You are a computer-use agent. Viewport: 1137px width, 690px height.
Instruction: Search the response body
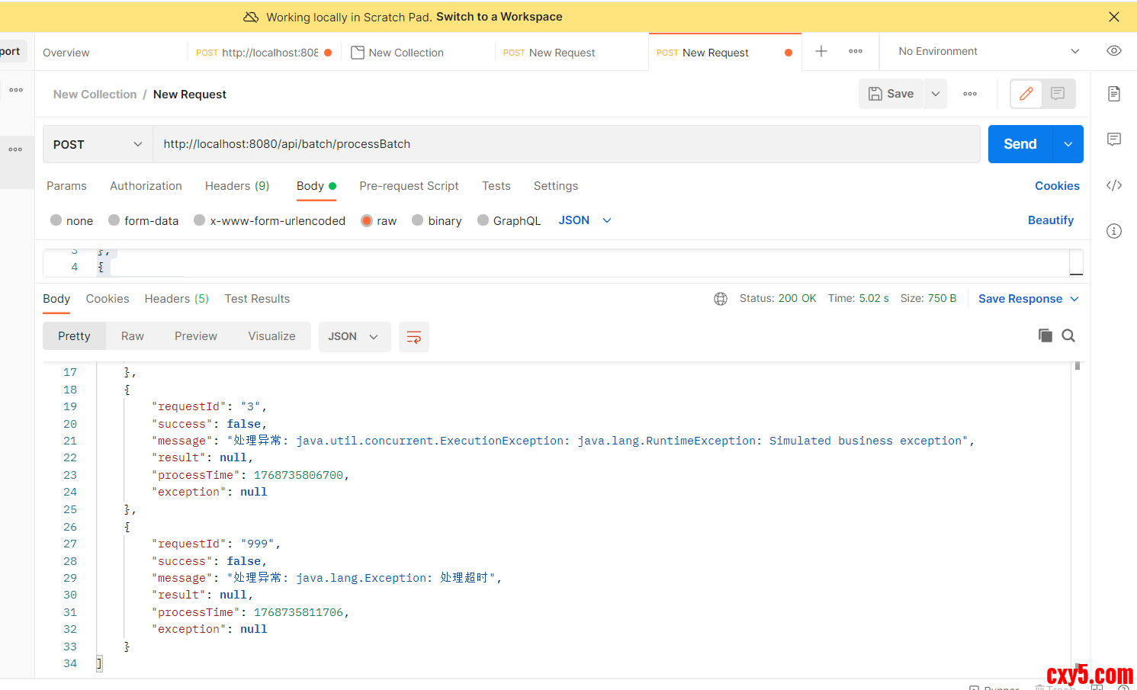1068,335
